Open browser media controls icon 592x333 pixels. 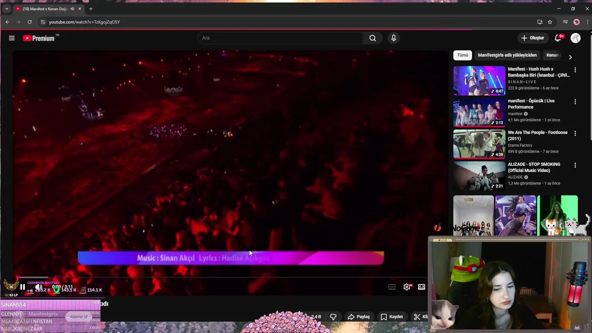coord(565,22)
